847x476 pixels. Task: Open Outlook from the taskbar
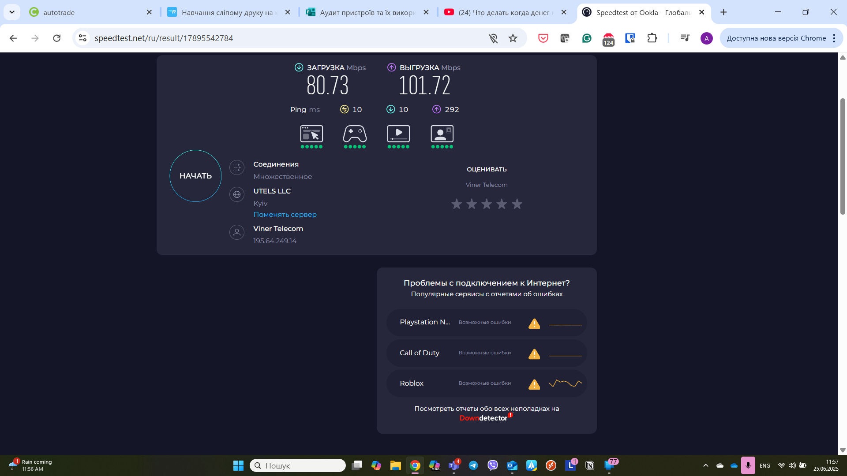click(x=512, y=465)
